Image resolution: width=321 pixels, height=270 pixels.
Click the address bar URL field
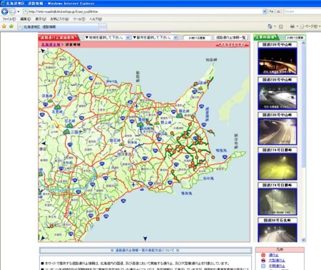coord(143,11)
